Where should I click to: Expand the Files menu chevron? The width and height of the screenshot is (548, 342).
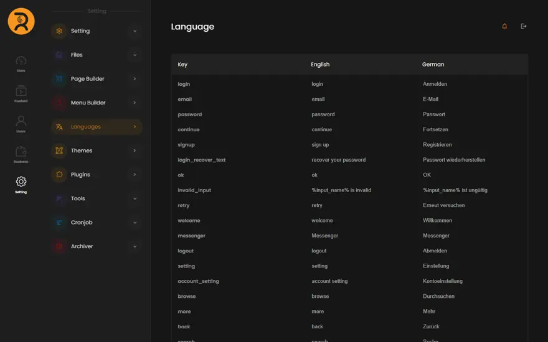point(135,55)
